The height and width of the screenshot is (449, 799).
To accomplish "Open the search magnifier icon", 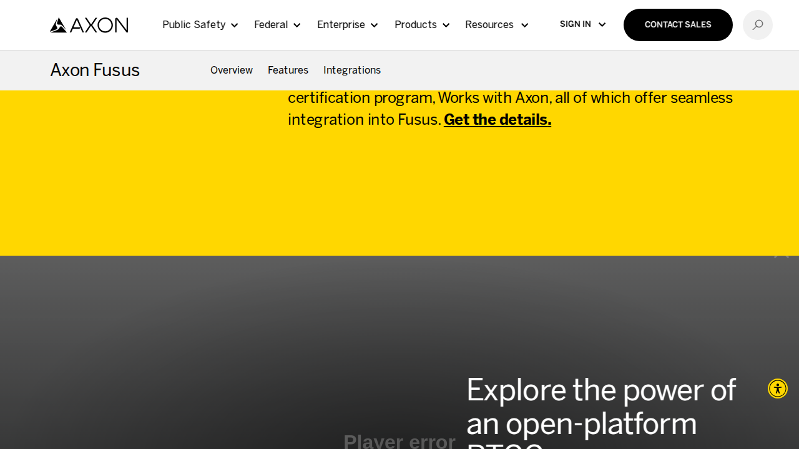I will tap(758, 25).
